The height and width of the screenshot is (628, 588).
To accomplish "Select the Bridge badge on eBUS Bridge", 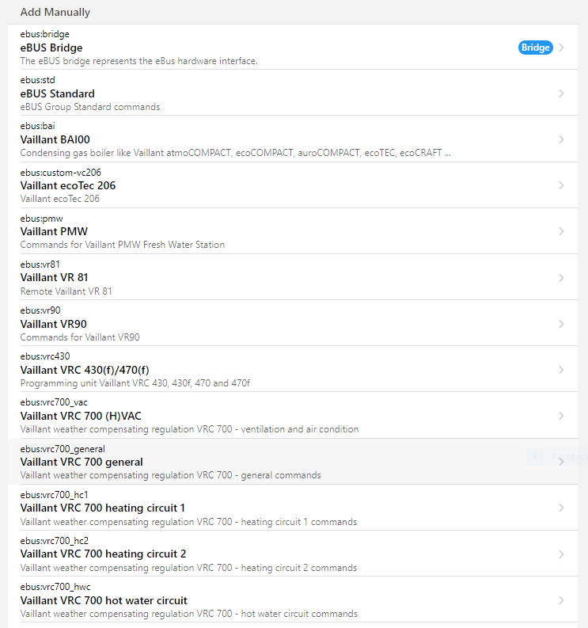I will point(535,48).
